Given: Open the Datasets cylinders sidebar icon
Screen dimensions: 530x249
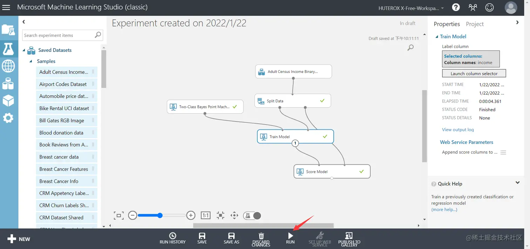Looking at the screenshot, I should coord(8,83).
